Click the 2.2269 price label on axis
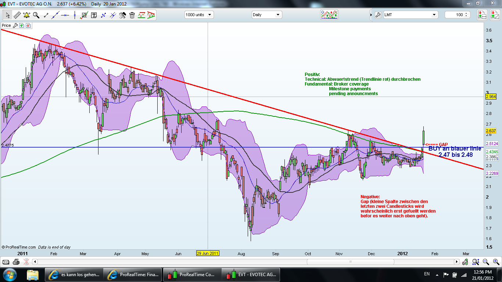Image resolution: width=502 pixels, height=282 pixels. (x=492, y=174)
